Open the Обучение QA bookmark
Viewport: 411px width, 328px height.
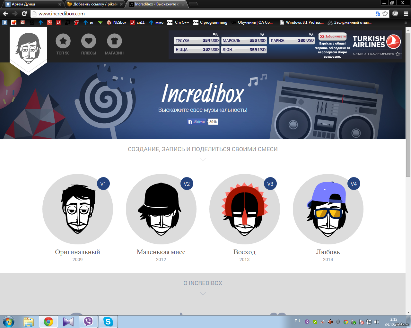(x=252, y=22)
